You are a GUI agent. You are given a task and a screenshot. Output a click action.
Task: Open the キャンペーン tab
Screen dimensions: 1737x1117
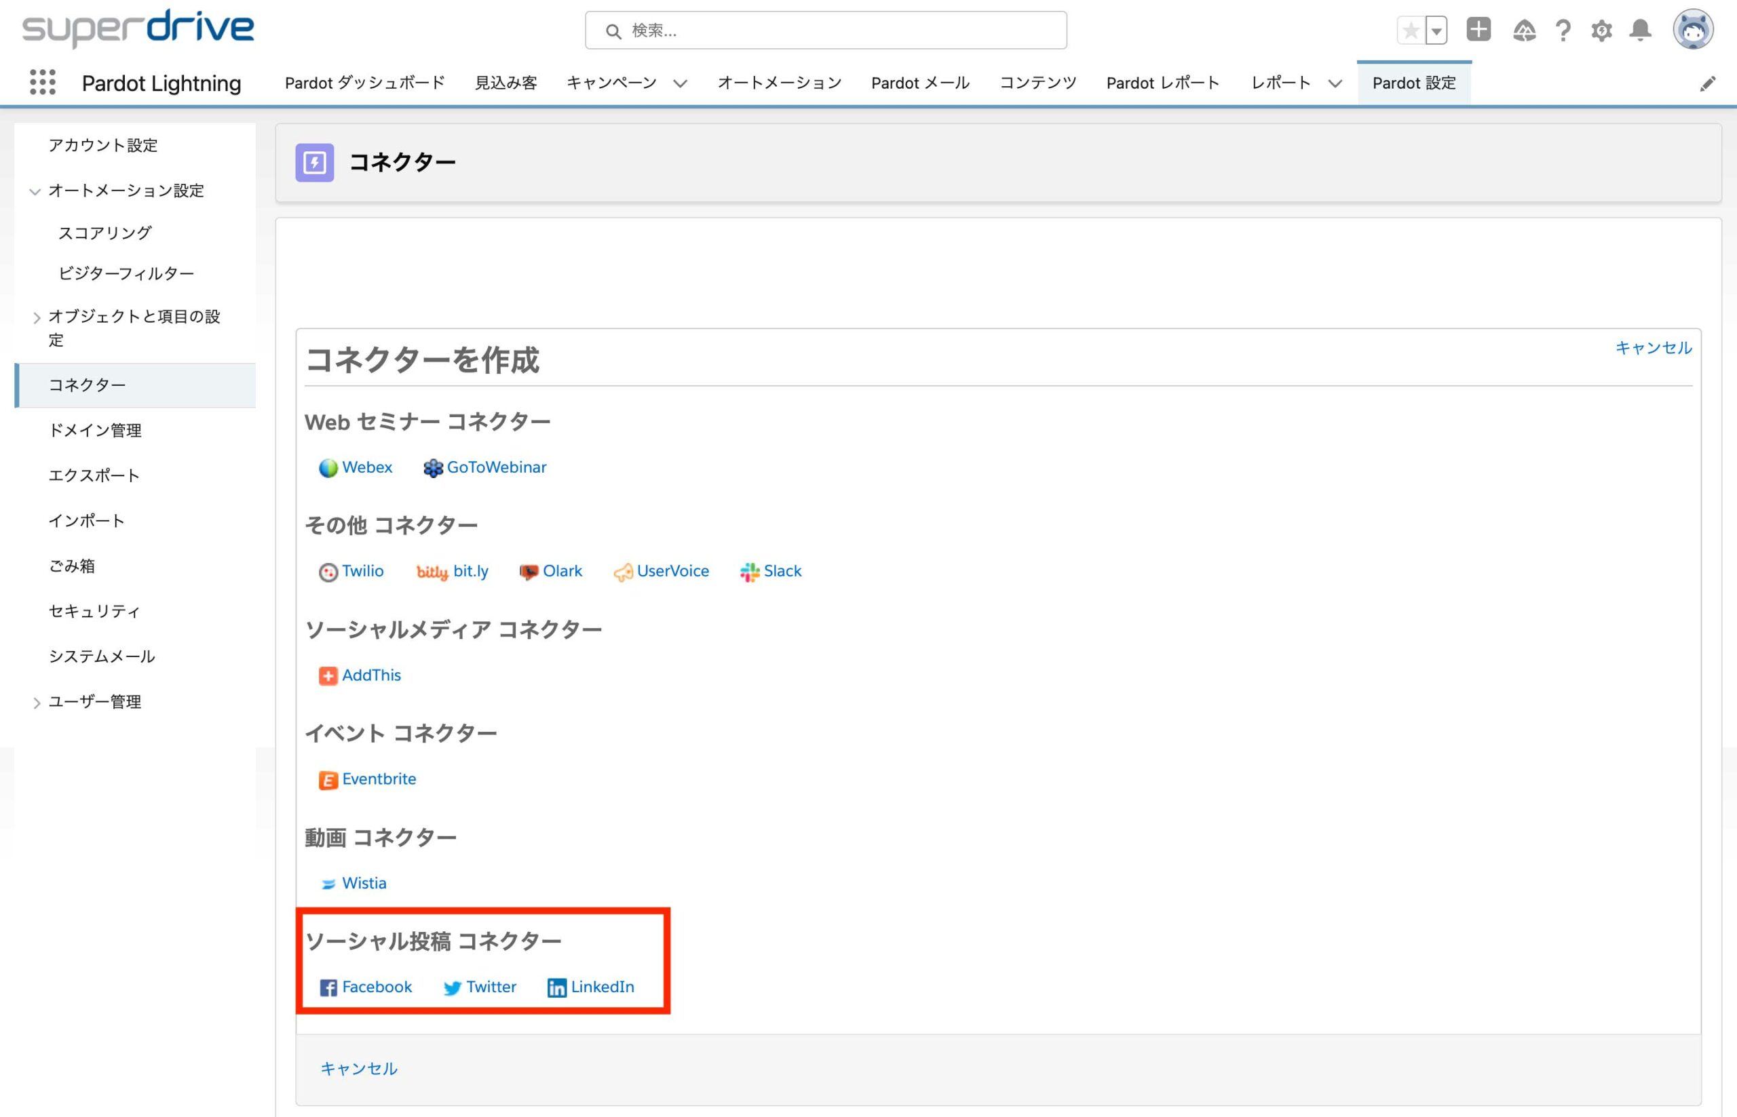point(611,83)
